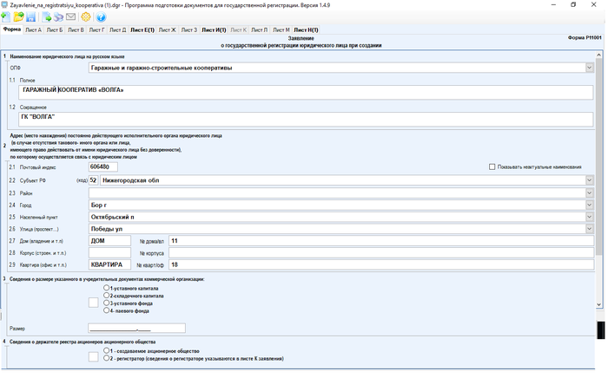Select the 1-уставного капитала radio option
608x378 pixels.
pos(106,288)
